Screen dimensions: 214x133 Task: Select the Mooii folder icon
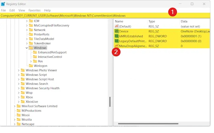click(x=19, y=115)
